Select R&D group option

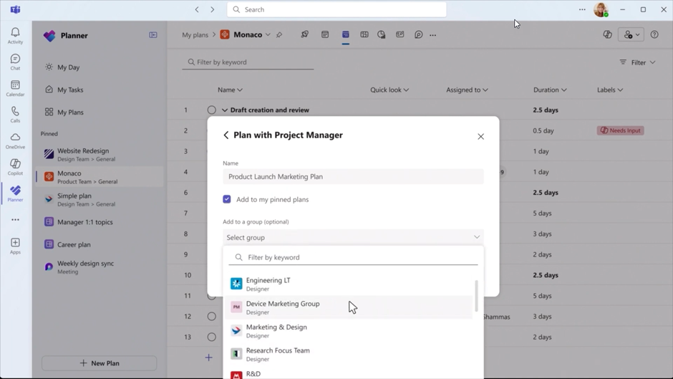point(349,374)
